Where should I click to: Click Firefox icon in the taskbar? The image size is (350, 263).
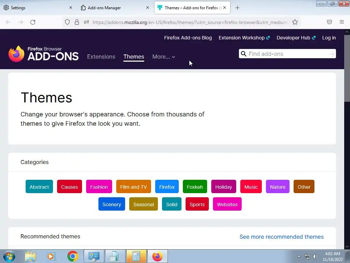click(157, 256)
